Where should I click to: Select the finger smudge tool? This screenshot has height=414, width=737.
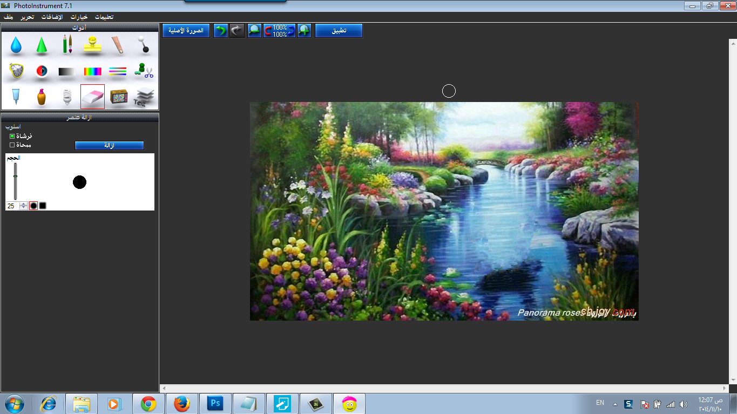(x=118, y=44)
